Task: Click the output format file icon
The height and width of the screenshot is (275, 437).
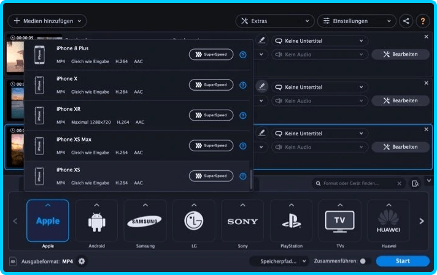Action: pos(13,262)
